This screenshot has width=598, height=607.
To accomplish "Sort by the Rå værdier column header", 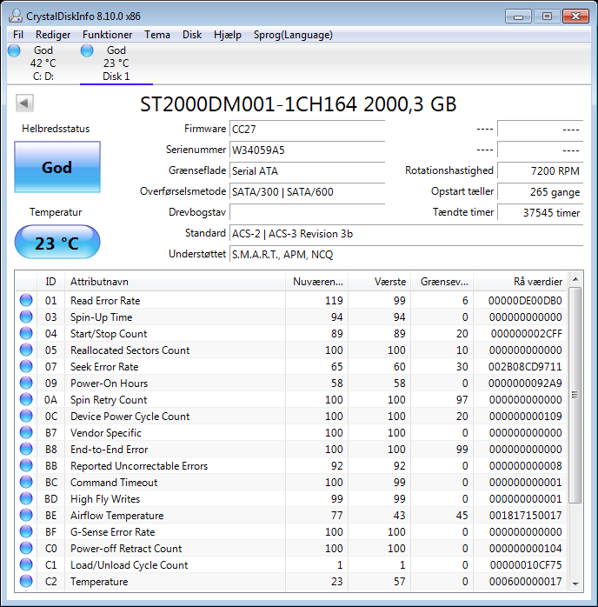I will (x=521, y=282).
